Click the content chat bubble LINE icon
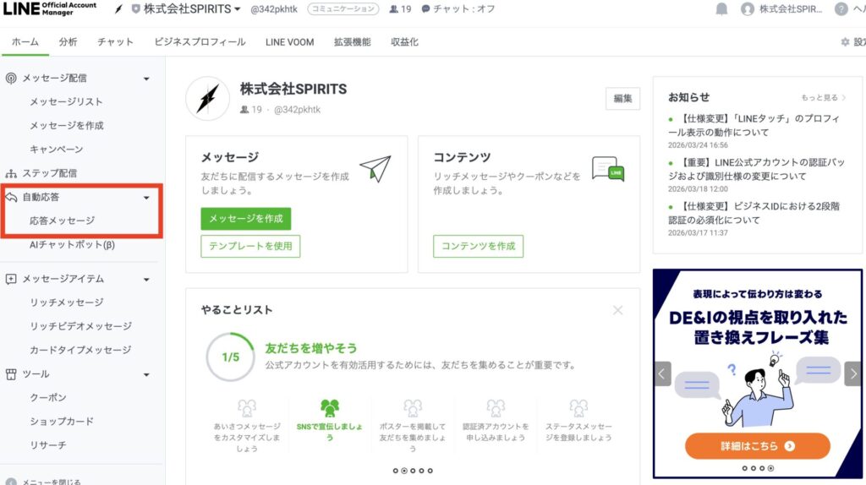 608,169
